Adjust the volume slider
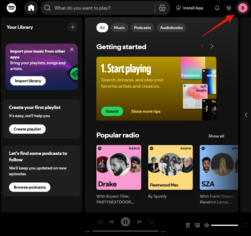Screen dimensions: 251x236 pyautogui.click(x=225, y=225)
